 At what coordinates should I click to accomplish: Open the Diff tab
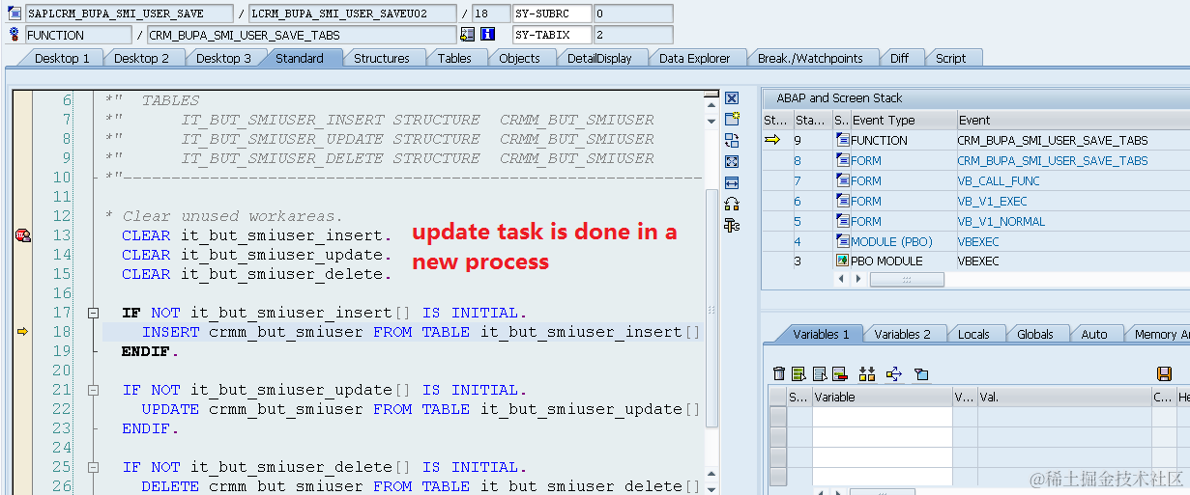(900, 59)
